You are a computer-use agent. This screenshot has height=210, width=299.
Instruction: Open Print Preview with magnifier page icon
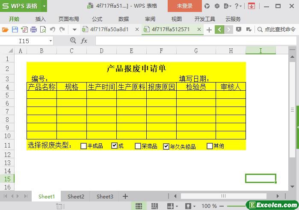point(43,30)
